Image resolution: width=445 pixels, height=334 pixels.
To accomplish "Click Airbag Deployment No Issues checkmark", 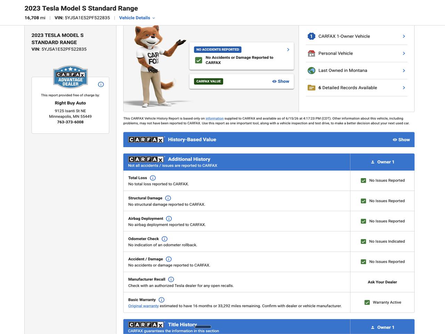I will tap(363, 221).
